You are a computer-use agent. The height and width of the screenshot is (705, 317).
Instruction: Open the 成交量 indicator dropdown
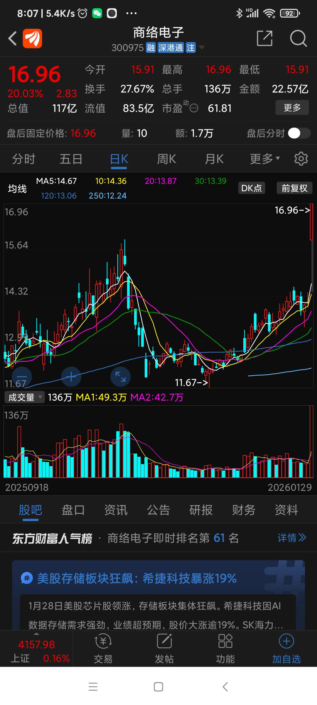25,397
